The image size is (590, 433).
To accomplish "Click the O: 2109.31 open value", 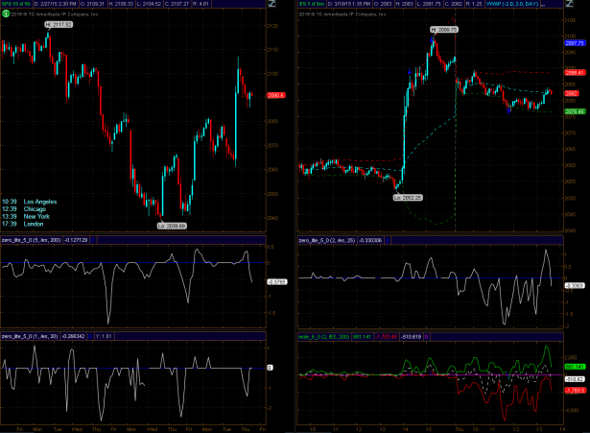I will (92, 4).
